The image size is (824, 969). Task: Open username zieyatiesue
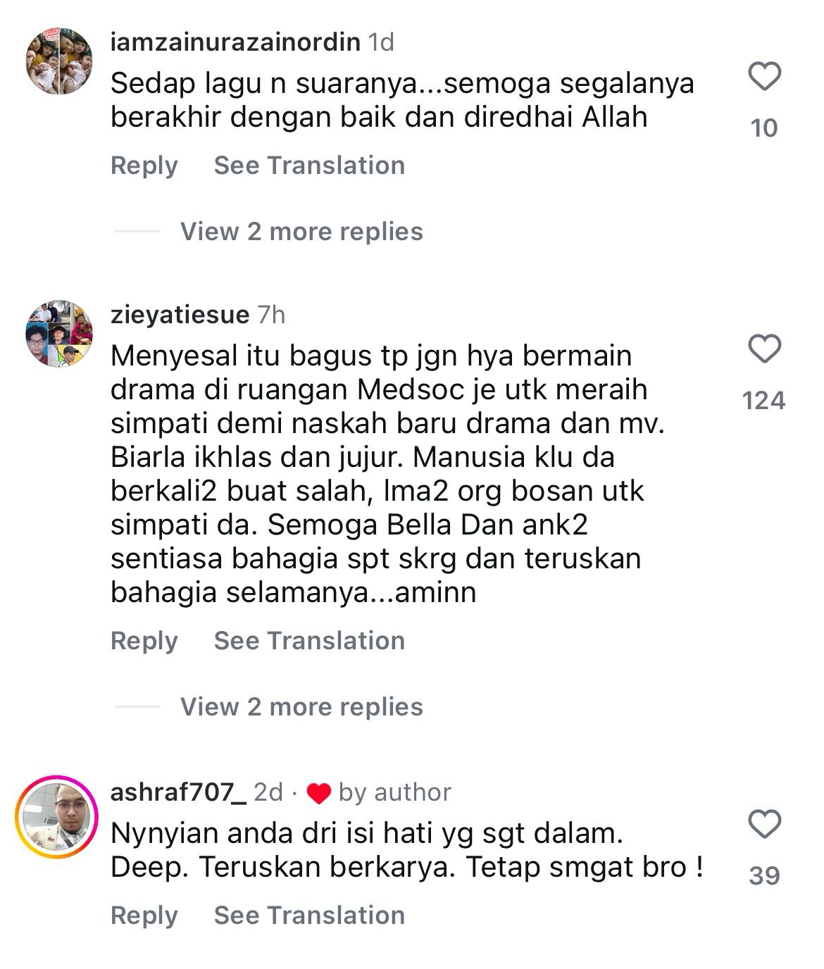pos(180,315)
